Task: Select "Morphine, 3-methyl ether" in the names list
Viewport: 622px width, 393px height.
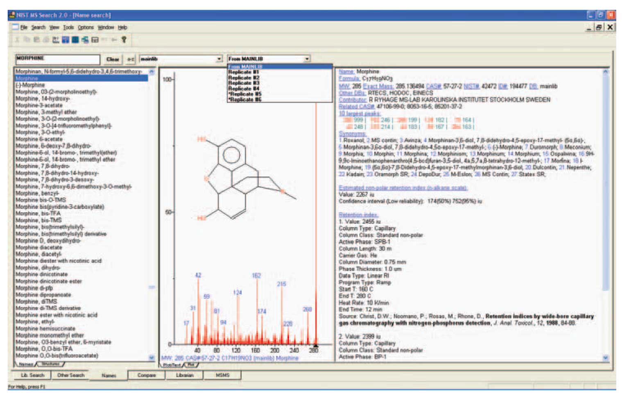Action: pos(46,112)
